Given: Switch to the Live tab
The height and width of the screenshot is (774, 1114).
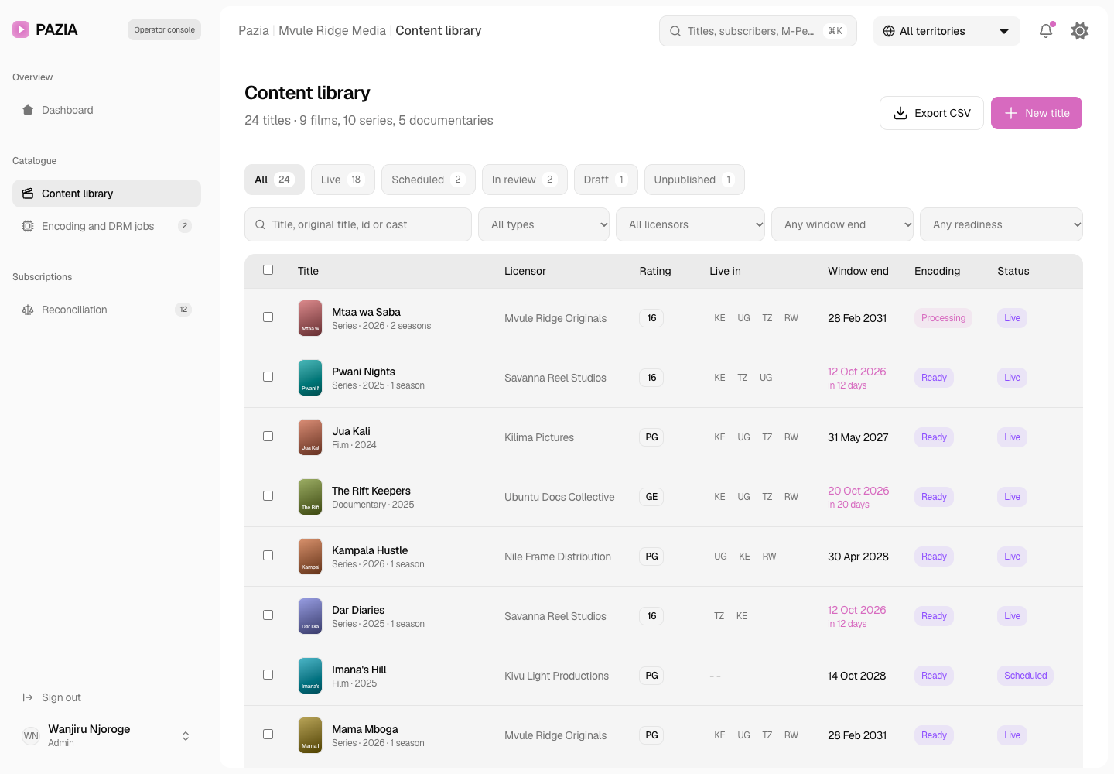Looking at the screenshot, I should (343, 180).
